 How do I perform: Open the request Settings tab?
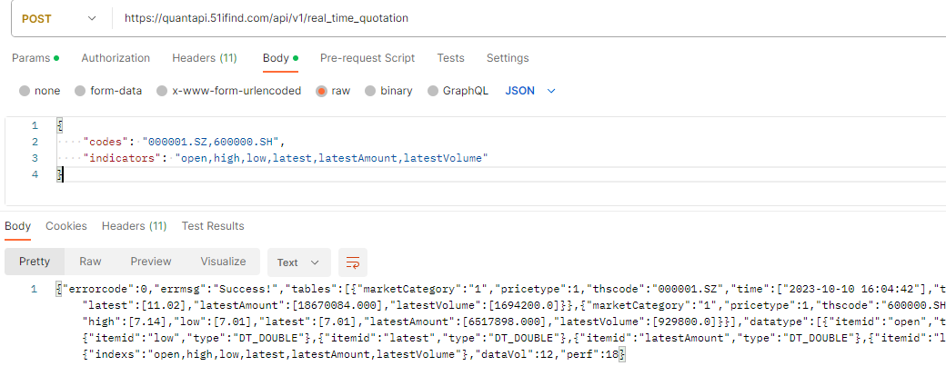coord(508,58)
